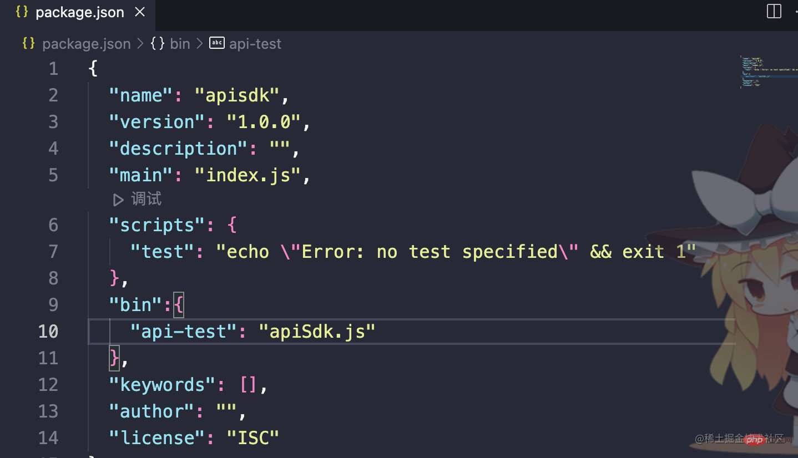798x458 pixels.
Task: Click the JSON file icon in breadcrumb
Action: tap(29, 43)
